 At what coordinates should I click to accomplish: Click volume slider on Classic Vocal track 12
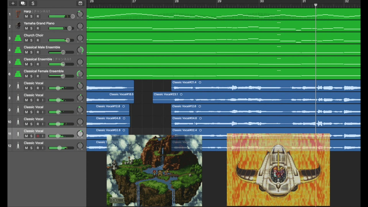click(x=61, y=148)
